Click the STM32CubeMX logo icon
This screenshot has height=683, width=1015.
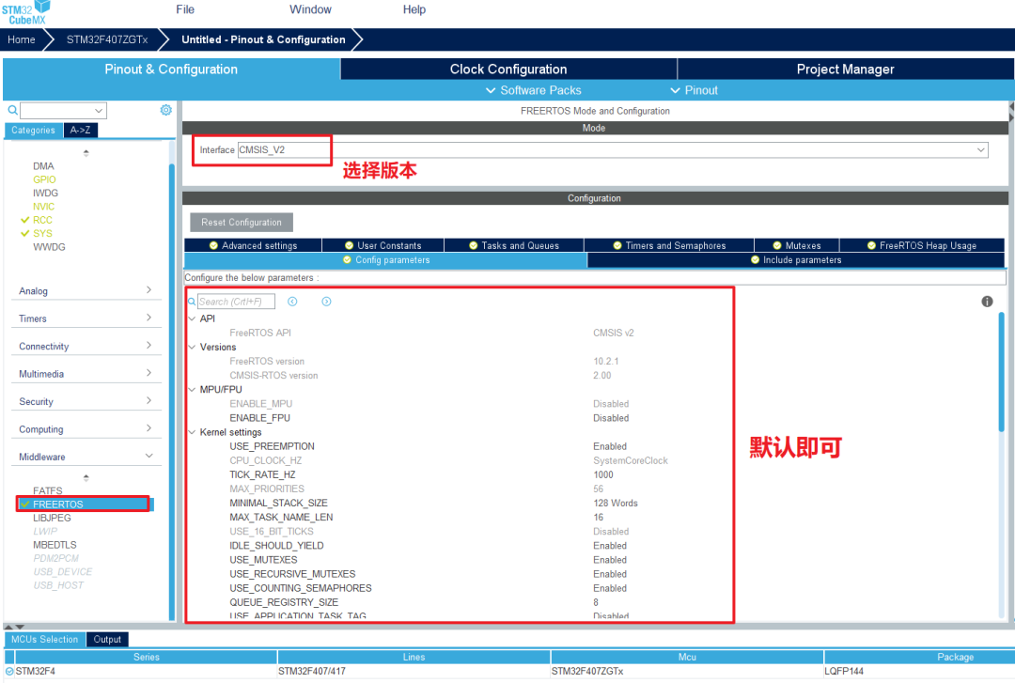(x=26, y=12)
